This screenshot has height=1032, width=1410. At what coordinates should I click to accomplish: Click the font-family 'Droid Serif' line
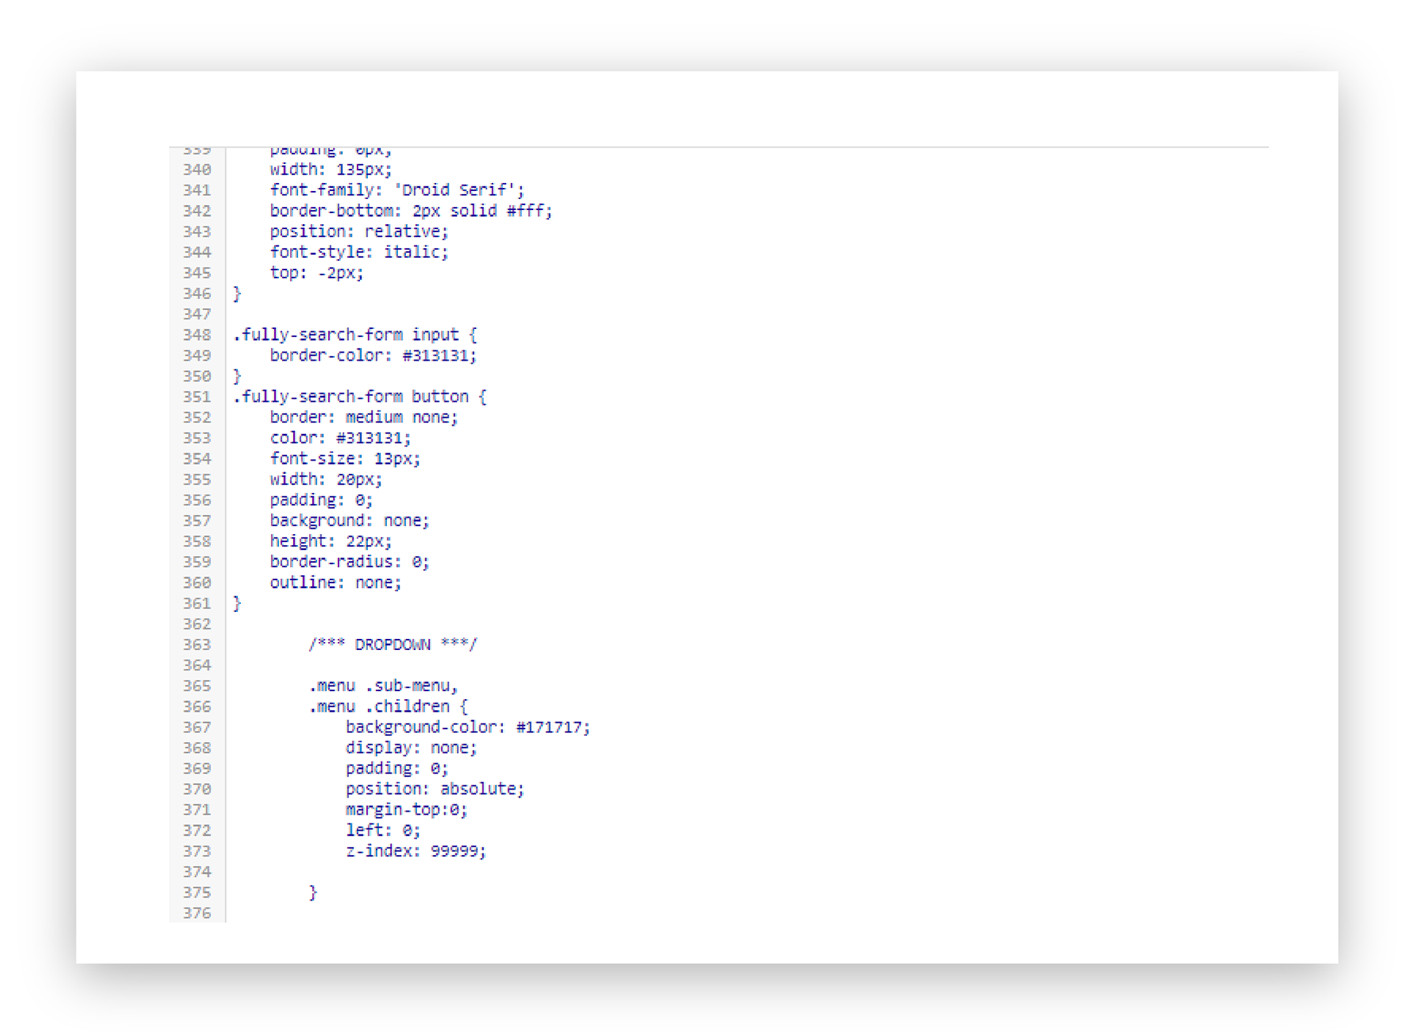click(x=397, y=190)
